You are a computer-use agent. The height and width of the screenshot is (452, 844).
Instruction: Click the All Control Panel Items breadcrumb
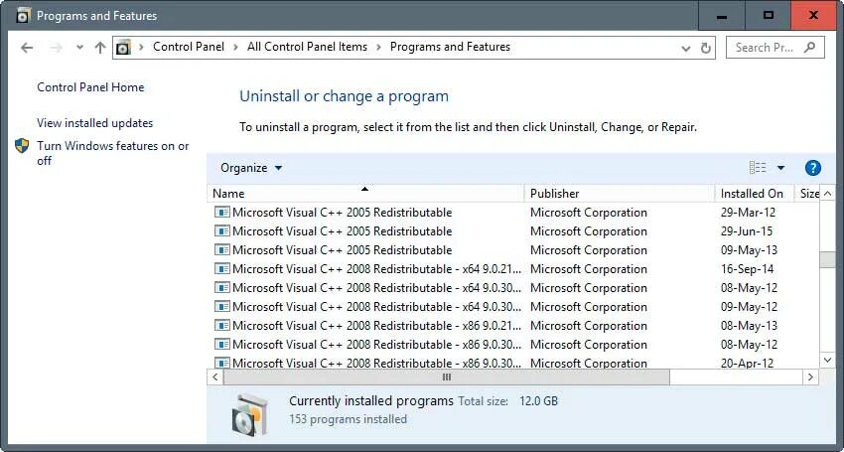(x=307, y=47)
